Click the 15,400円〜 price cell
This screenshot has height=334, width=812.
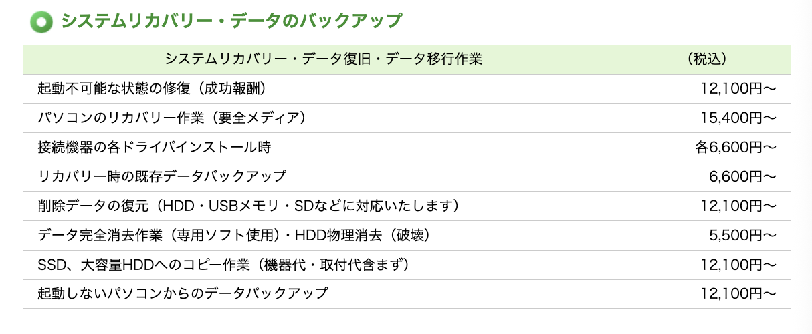click(738, 118)
